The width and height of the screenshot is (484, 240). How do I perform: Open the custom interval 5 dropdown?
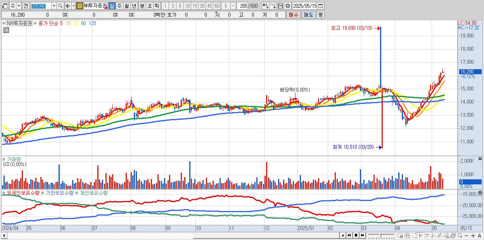click(x=233, y=6)
